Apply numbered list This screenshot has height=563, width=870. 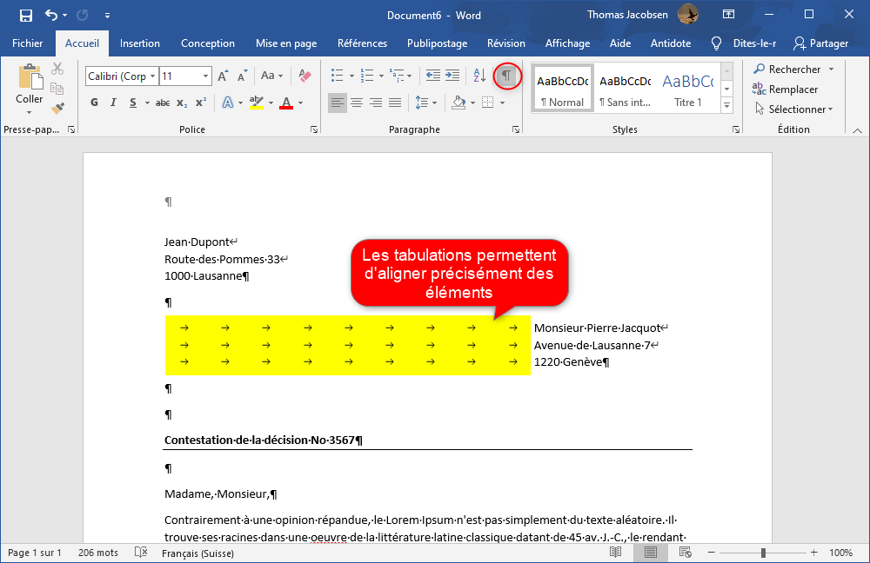pos(367,76)
